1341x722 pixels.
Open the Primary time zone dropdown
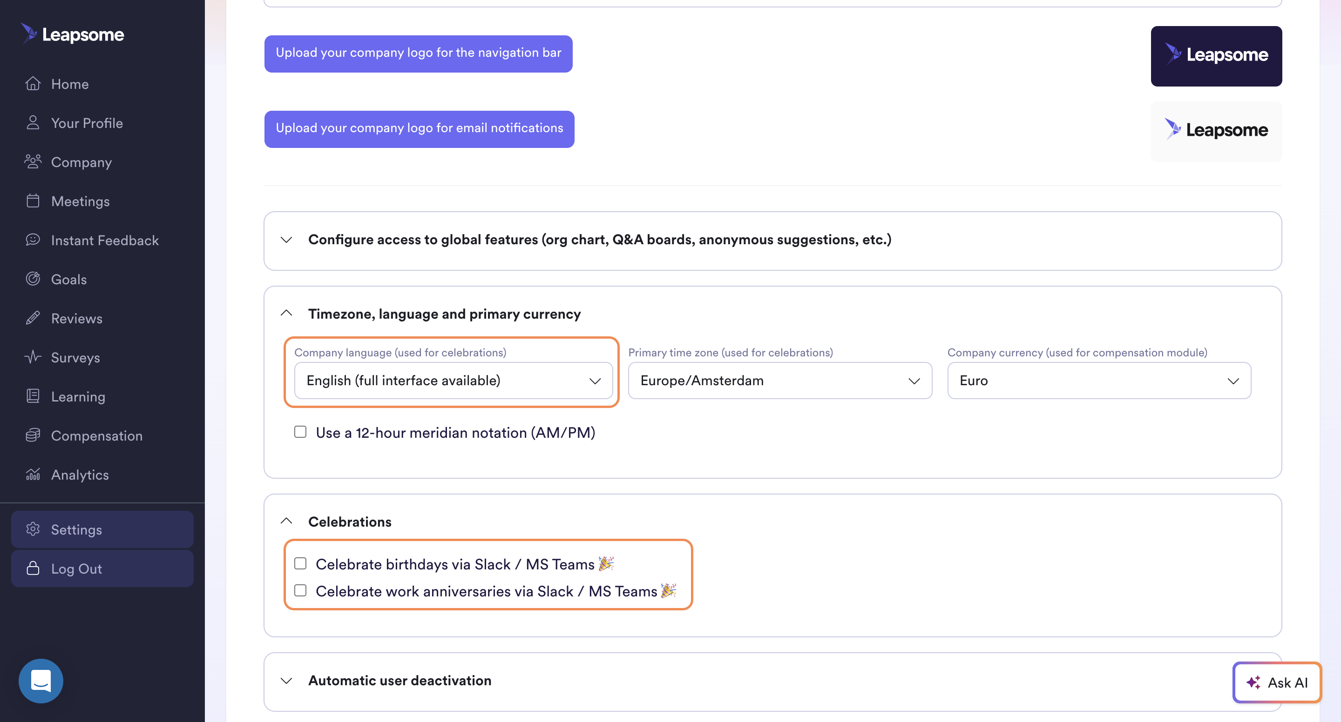pos(780,380)
